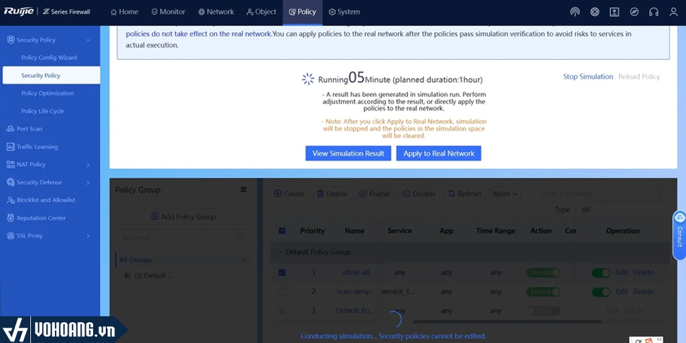Click Delete for the Scan-deny policy

tap(644, 291)
